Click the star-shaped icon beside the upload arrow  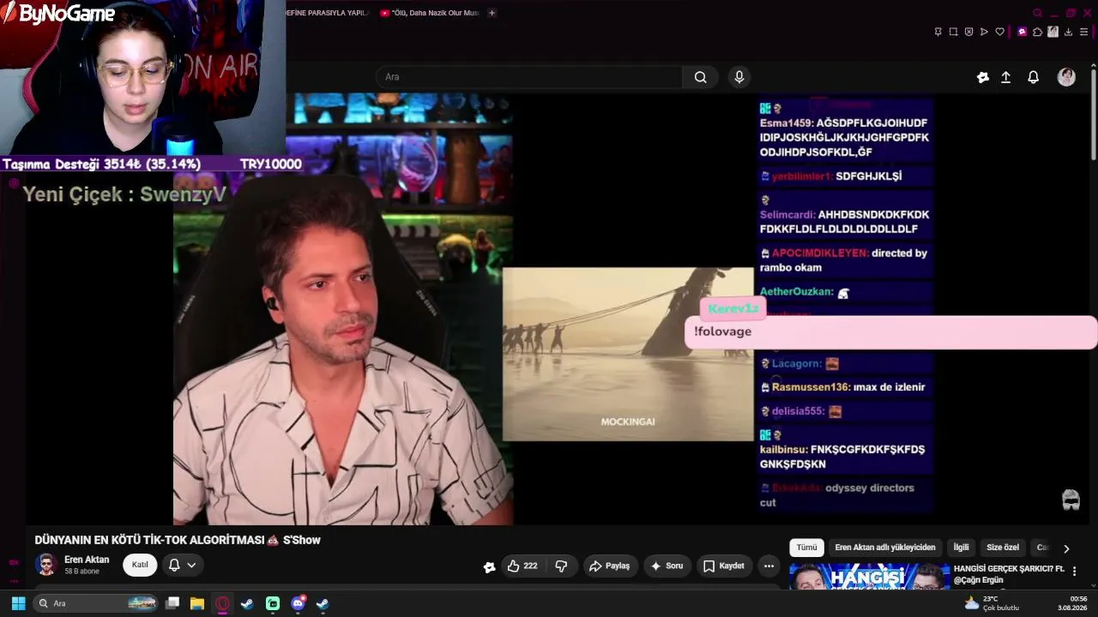click(x=983, y=77)
